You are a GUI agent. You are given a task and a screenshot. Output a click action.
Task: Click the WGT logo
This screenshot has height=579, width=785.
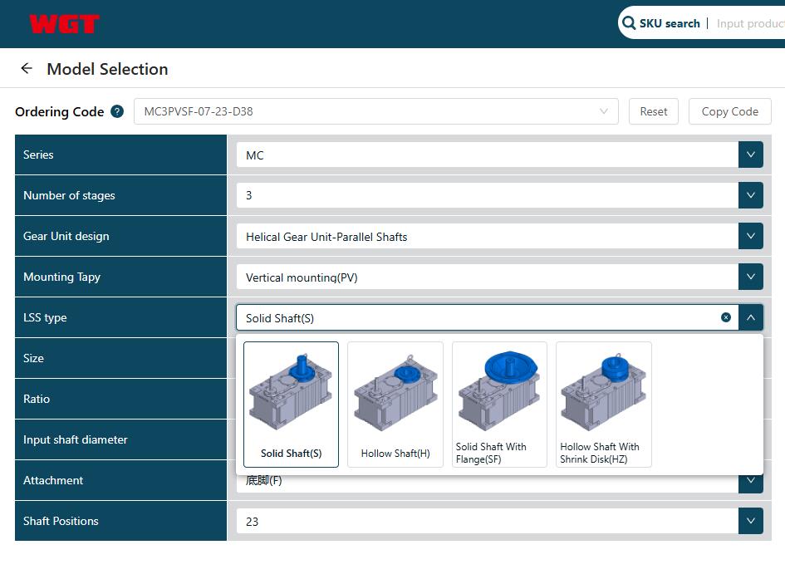click(x=64, y=24)
